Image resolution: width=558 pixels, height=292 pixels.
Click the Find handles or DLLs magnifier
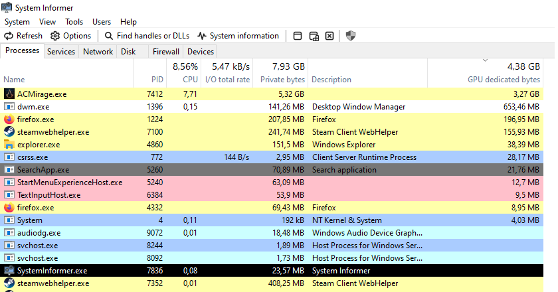[x=109, y=36]
